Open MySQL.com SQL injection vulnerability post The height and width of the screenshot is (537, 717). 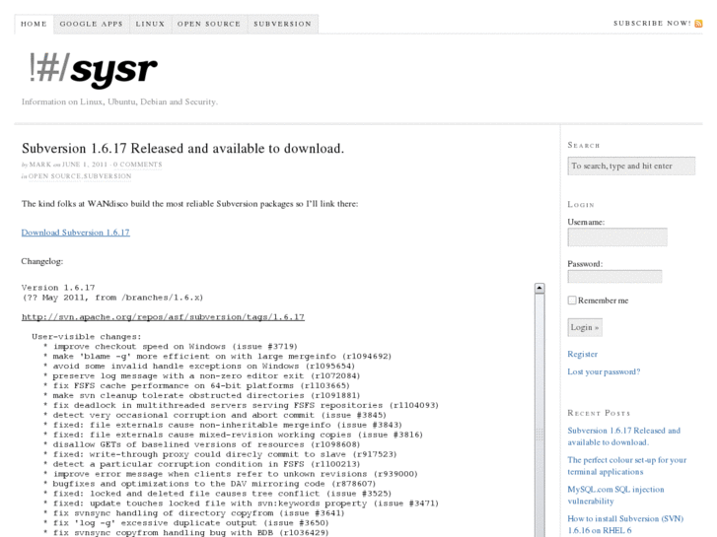click(x=615, y=495)
